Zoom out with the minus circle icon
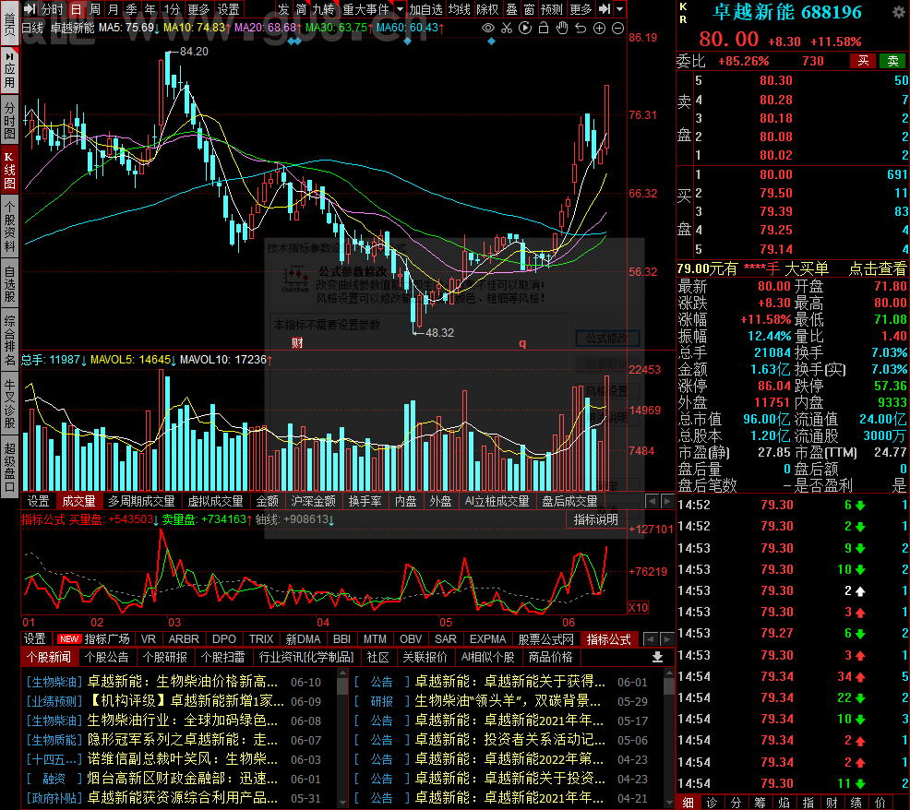 [x=618, y=28]
